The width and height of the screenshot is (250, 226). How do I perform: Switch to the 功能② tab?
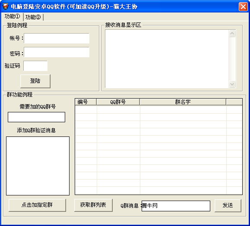33,17
